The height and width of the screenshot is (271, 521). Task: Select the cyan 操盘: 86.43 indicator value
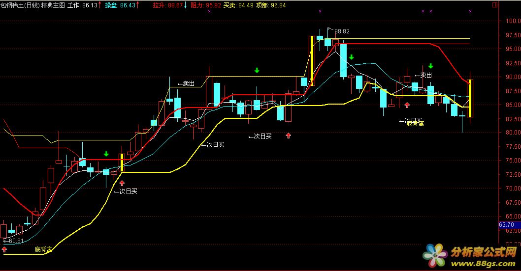(120, 5)
